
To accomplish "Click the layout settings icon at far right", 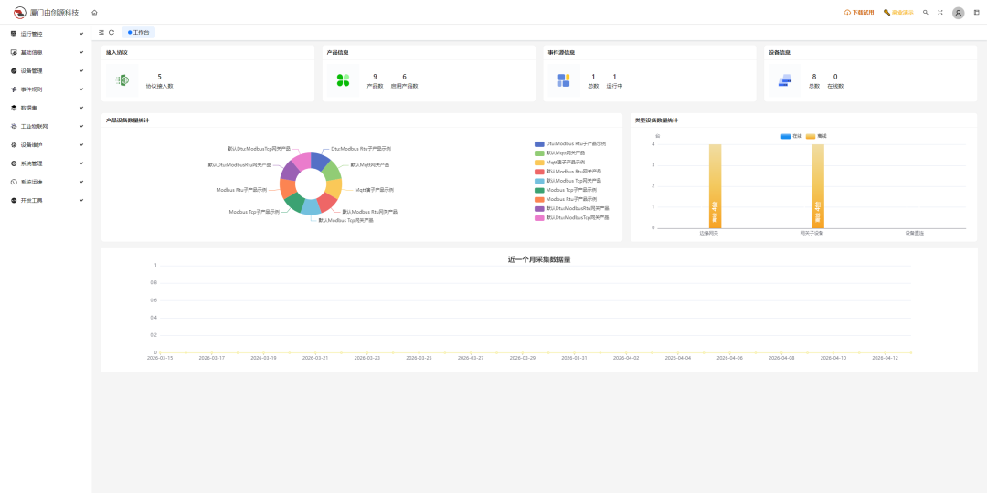I will tap(977, 13).
